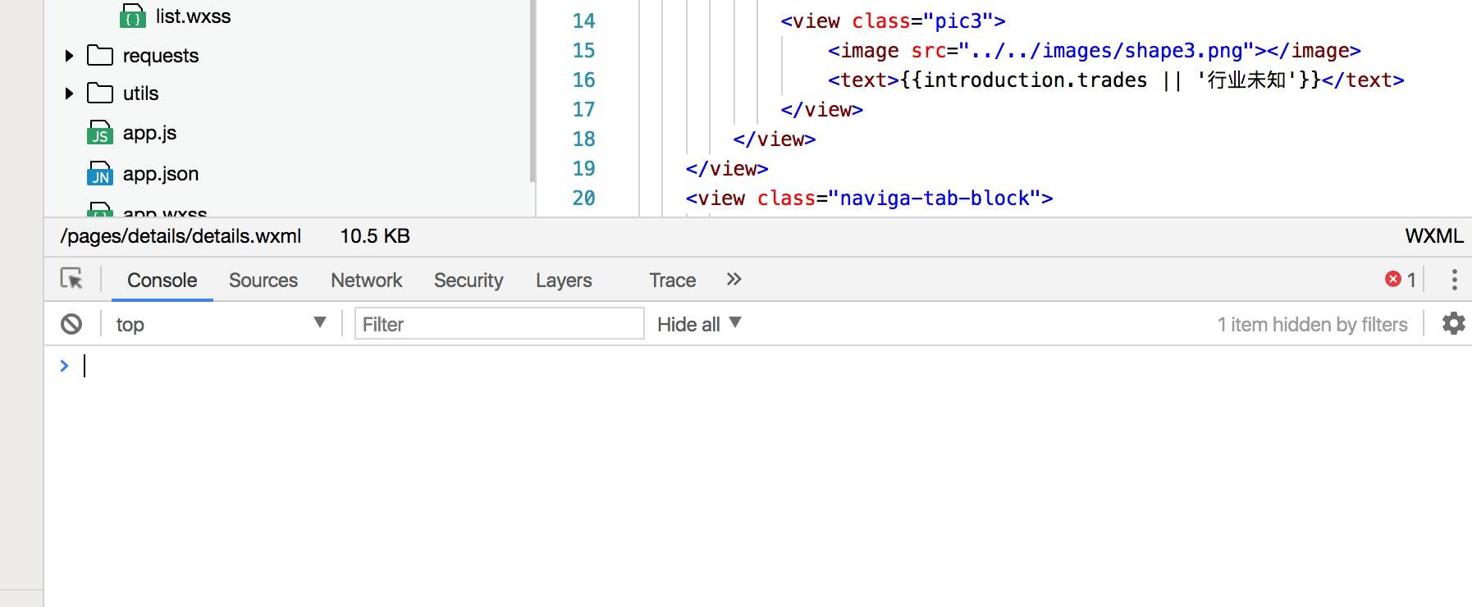
Task: Click the file path /pages/details/details.wxml
Action: coord(181,236)
